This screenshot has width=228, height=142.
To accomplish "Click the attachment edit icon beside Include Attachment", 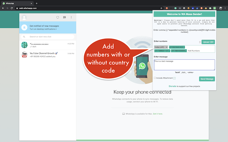I will point(175,78).
